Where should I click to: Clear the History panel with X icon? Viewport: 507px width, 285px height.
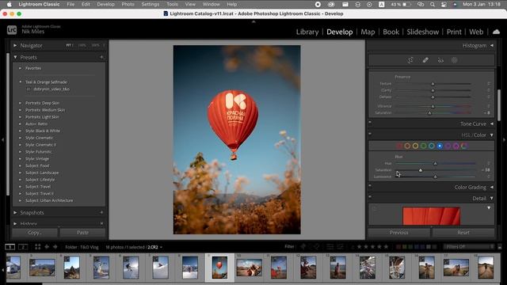101,223
